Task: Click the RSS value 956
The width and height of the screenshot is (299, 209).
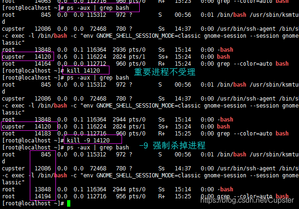Action: pos(121,196)
